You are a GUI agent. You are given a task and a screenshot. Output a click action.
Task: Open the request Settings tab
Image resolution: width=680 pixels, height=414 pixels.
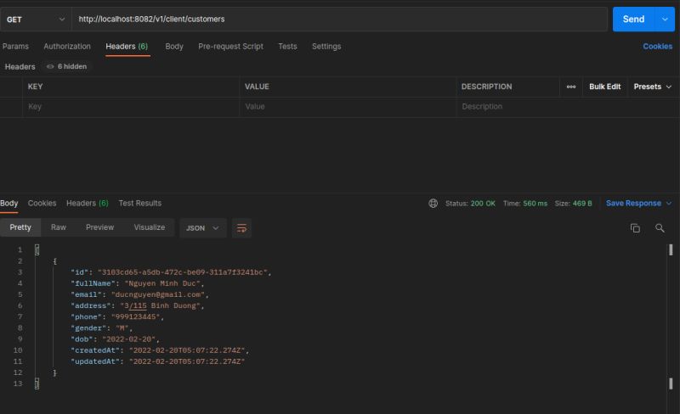[326, 47]
